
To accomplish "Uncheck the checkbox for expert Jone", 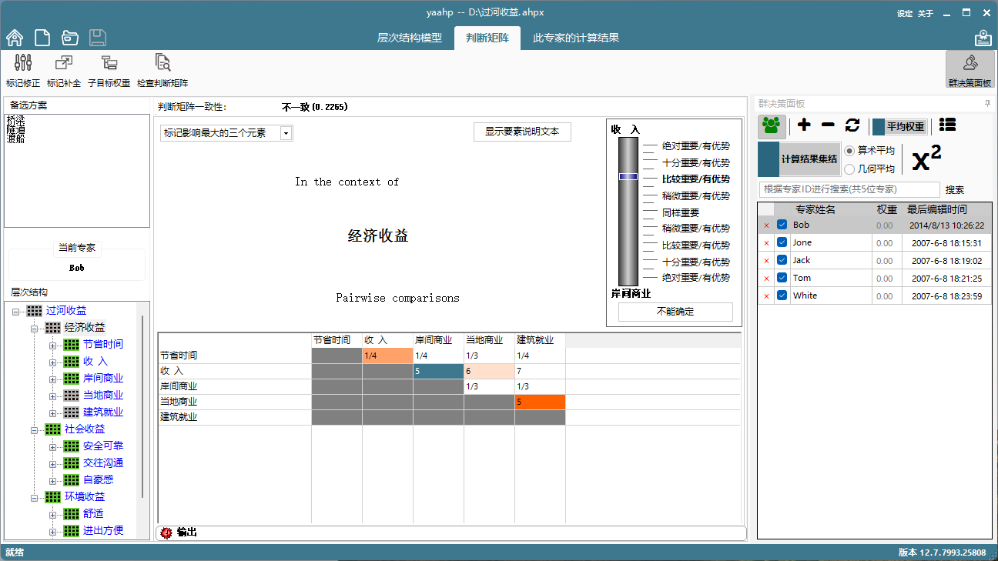I will pos(782,242).
